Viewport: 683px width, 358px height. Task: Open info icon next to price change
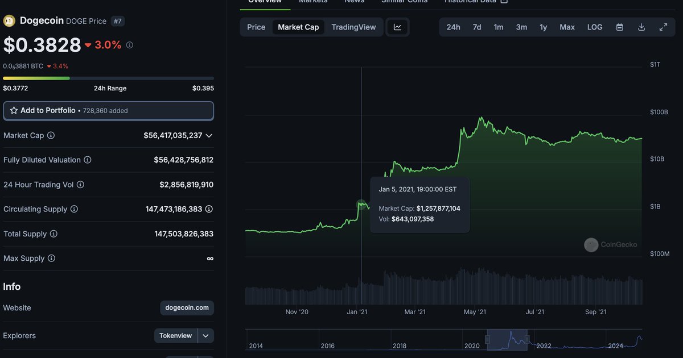pyautogui.click(x=130, y=45)
